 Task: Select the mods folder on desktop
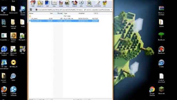(x=23, y=23)
